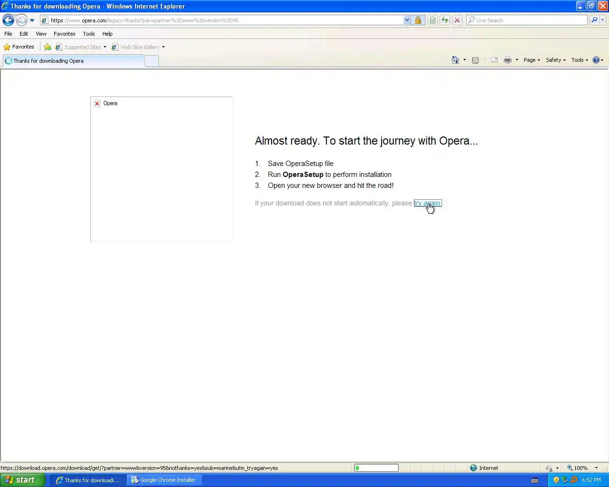Image resolution: width=609 pixels, height=487 pixels.
Task: Click the address bar URL field
Action: [226, 20]
